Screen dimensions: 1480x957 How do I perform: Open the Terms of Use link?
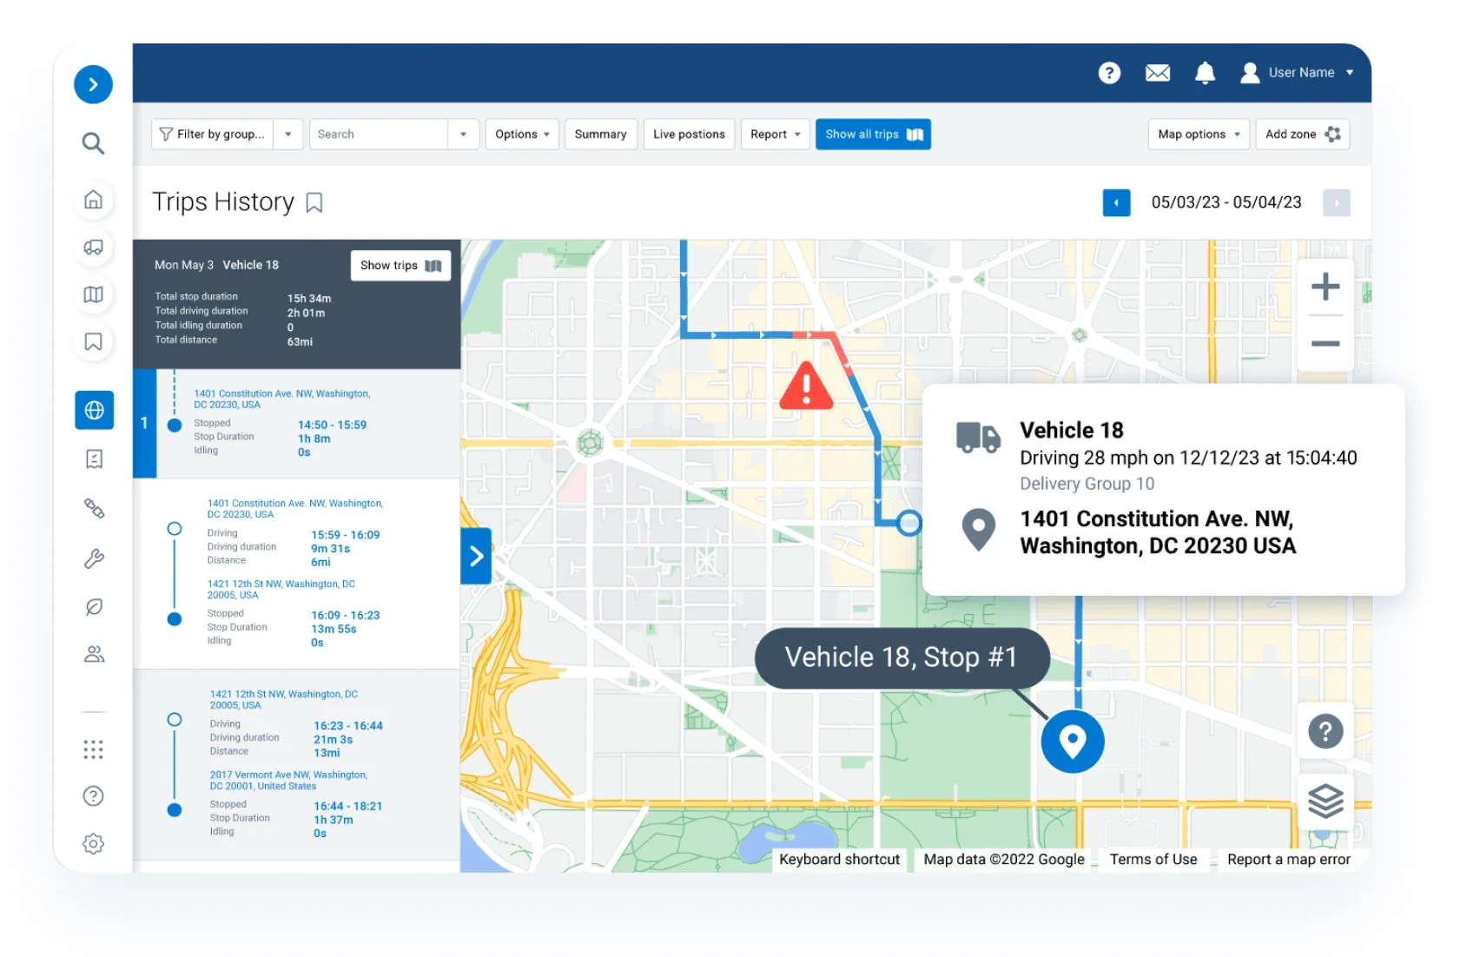[1153, 859]
